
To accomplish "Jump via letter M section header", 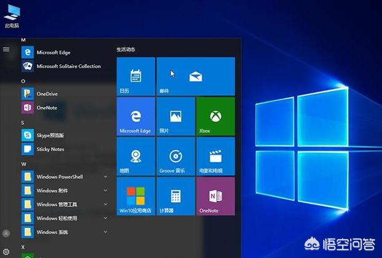I will 23,40.
